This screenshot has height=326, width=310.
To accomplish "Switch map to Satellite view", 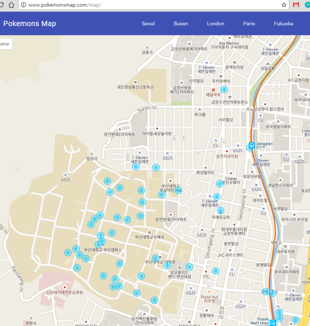I will click(x=5, y=44).
